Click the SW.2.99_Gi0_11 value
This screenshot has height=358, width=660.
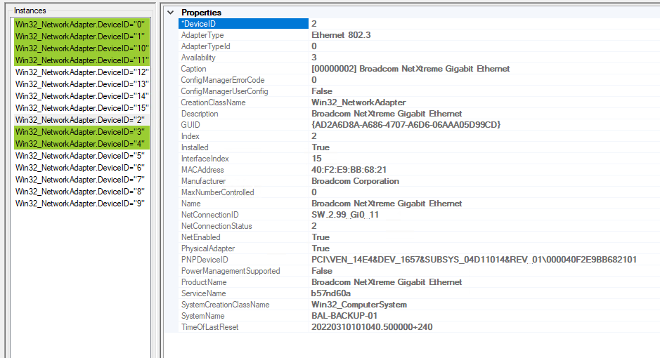point(345,215)
